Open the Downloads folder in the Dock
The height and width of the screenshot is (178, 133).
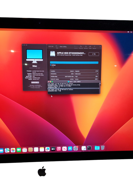[97, 148]
